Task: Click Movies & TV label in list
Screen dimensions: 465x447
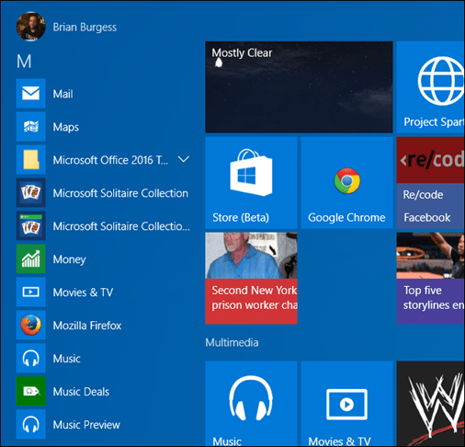Action: coord(83,292)
